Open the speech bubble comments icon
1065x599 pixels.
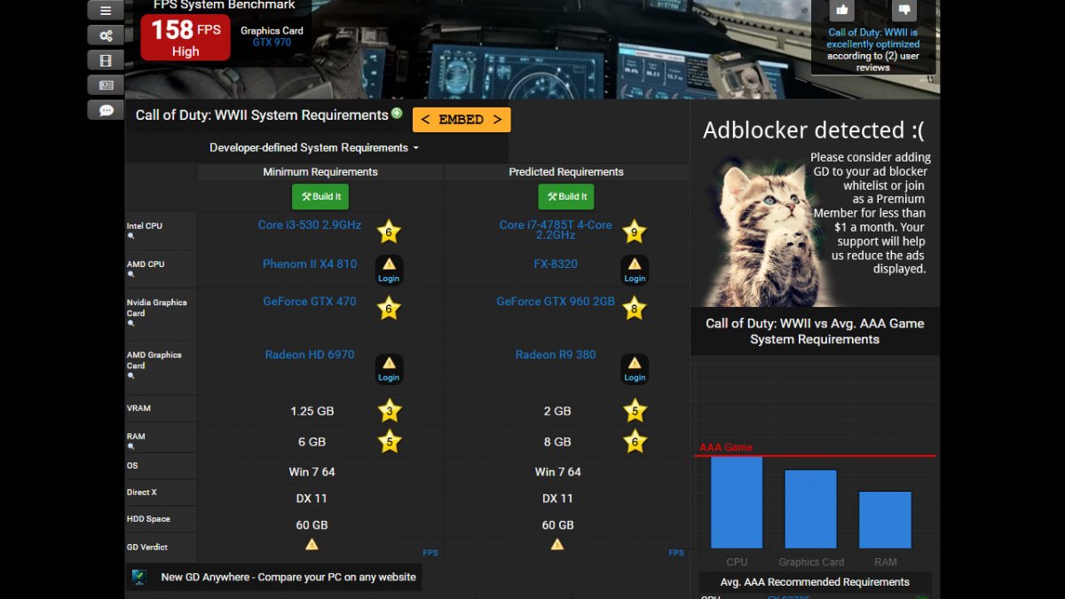coord(106,110)
